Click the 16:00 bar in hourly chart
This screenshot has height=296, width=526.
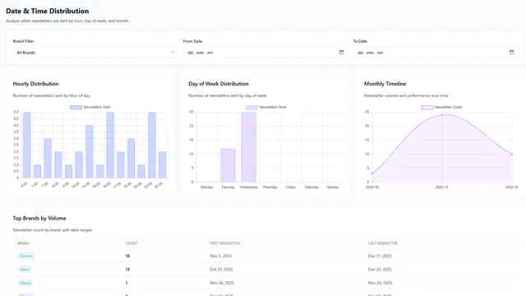pos(110,145)
